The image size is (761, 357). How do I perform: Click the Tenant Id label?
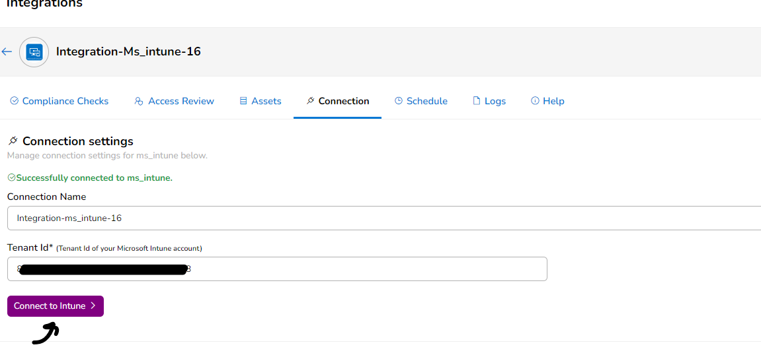(30, 247)
